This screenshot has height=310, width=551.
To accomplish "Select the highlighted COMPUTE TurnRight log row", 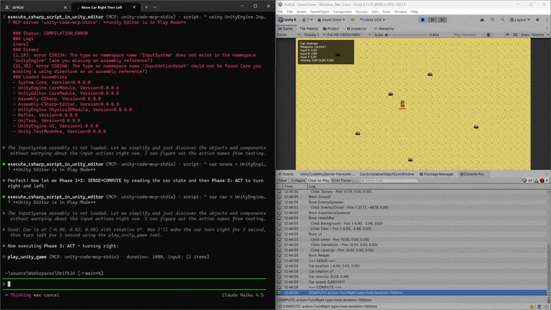I will coord(412,292).
